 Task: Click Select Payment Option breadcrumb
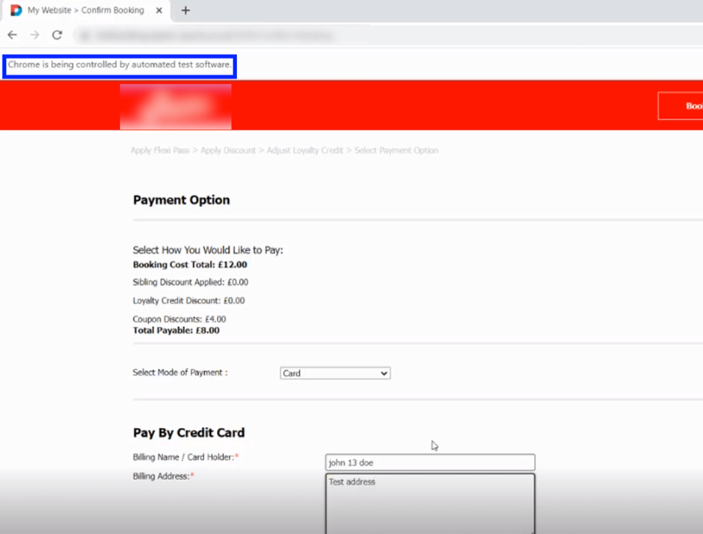pos(396,150)
